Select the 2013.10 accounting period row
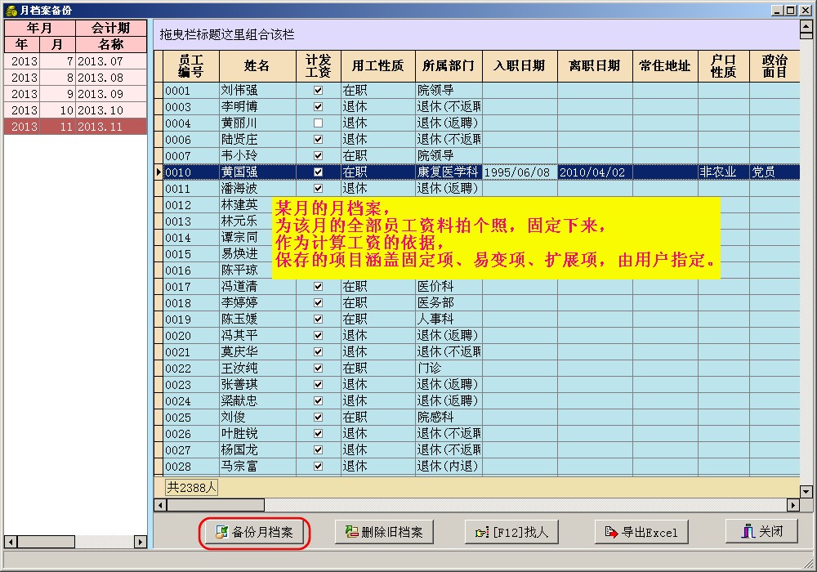 [x=75, y=110]
